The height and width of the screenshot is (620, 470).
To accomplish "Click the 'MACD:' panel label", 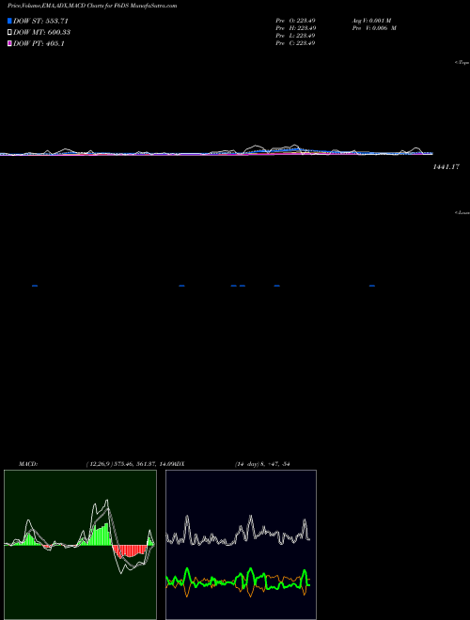I will [28, 464].
